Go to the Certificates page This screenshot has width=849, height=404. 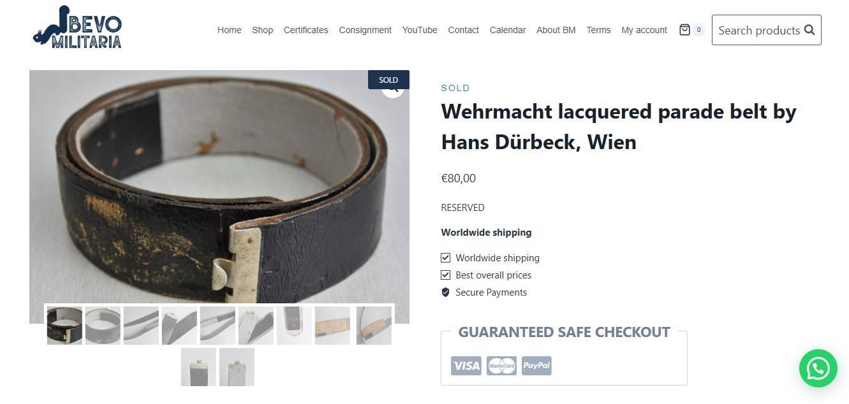[306, 30]
